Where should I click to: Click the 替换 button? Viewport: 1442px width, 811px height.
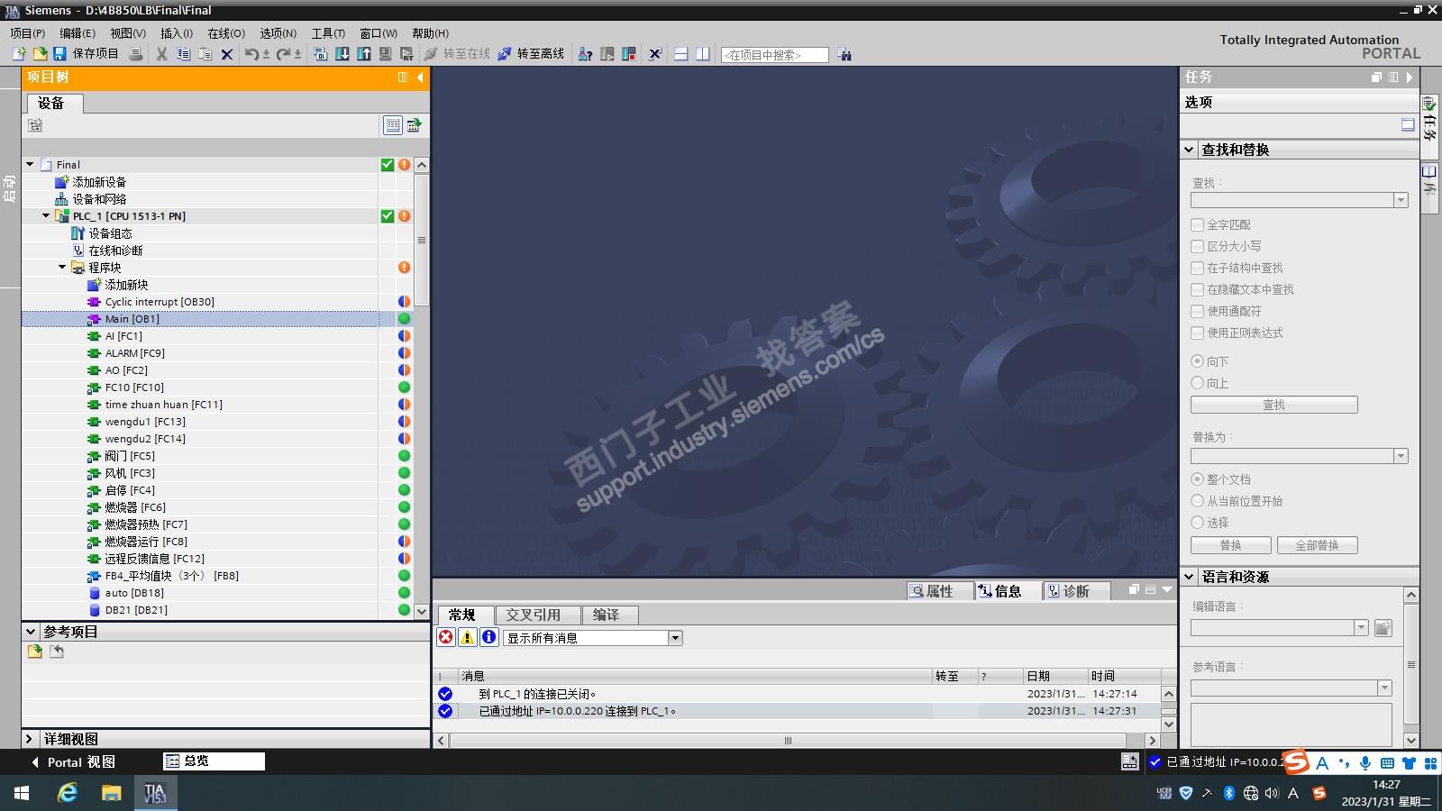1231,545
